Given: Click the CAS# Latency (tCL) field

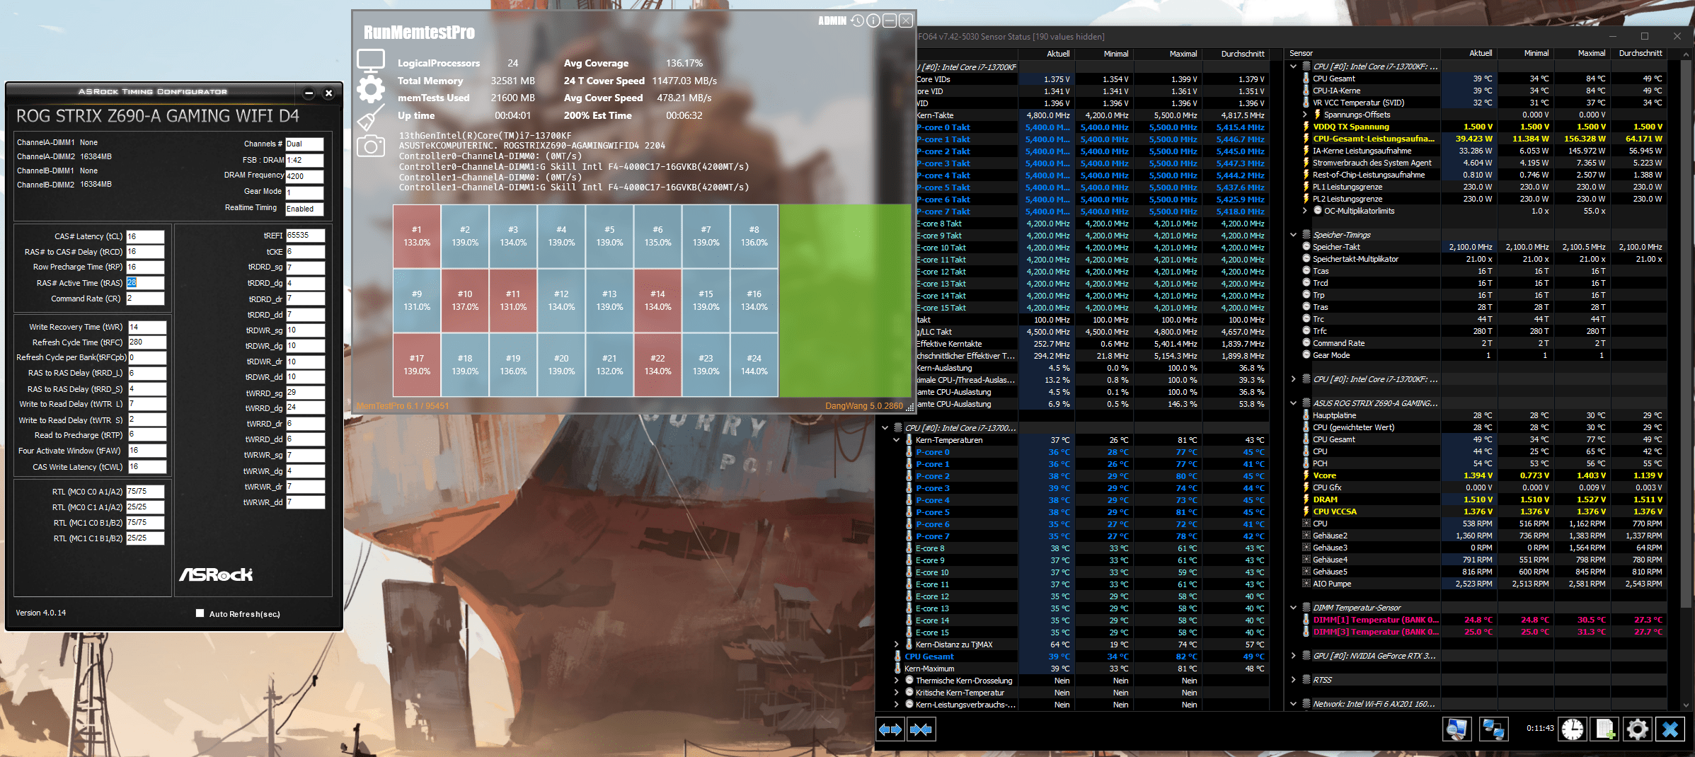Looking at the screenshot, I should coord(145,236).
